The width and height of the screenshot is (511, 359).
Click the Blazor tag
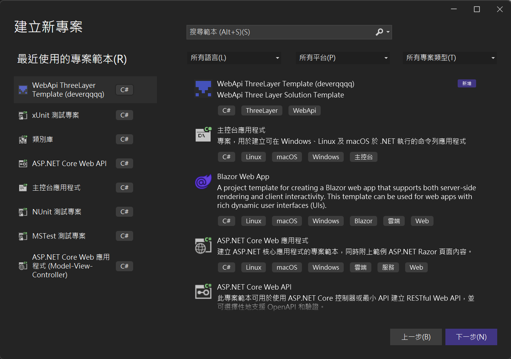[x=363, y=221]
